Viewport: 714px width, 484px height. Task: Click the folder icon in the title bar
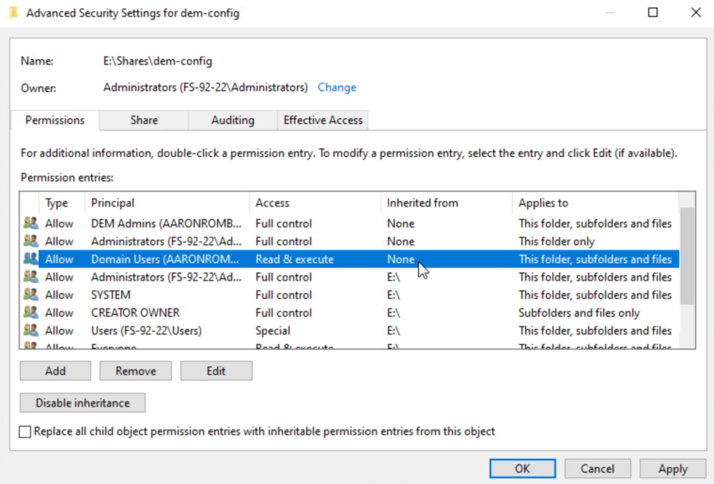(13, 13)
